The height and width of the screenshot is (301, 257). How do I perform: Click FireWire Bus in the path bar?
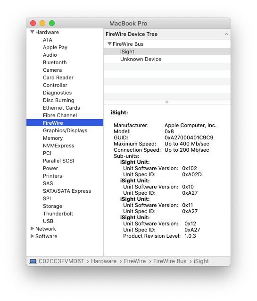coord(170,261)
